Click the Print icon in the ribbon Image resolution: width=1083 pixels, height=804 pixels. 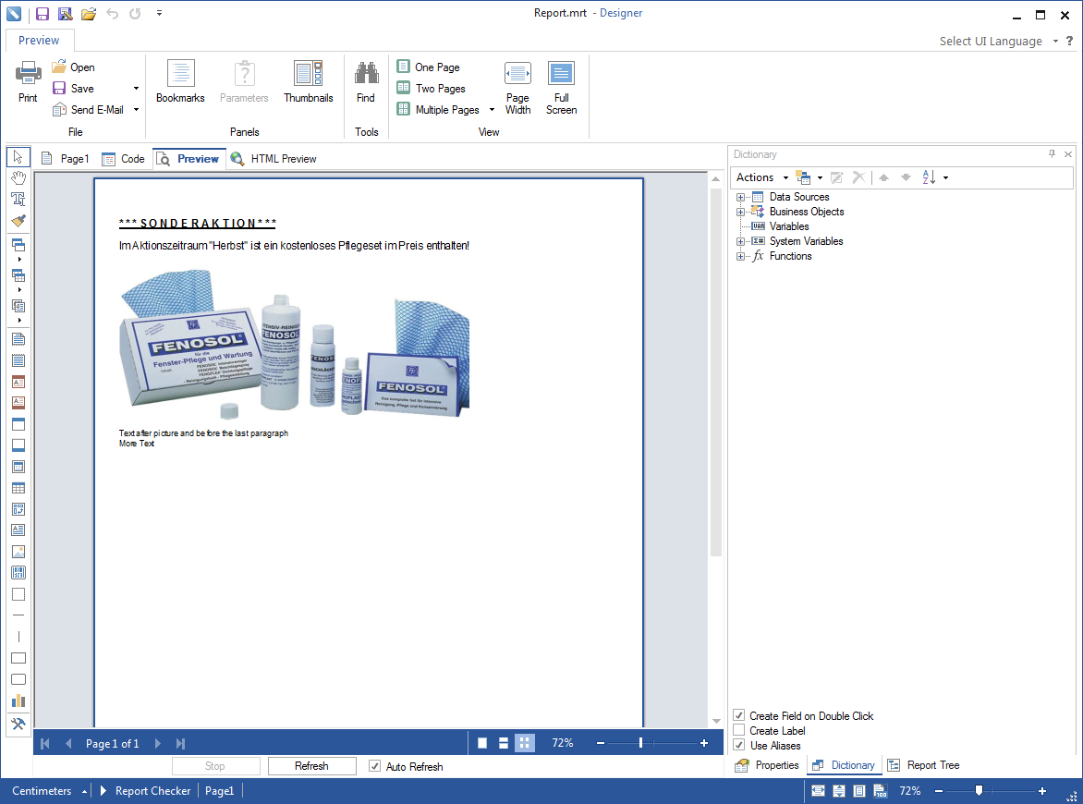pyautogui.click(x=28, y=72)
